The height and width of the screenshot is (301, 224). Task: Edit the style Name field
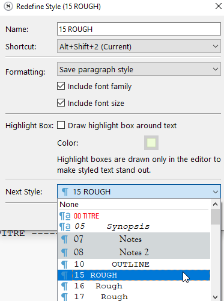tap(139, 29)
